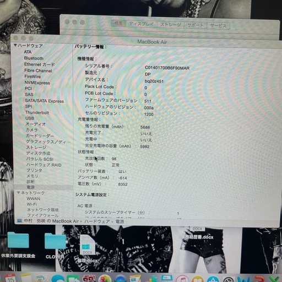
Task: Open SATA/SATA Express information
Action: [x=45, y=101]
